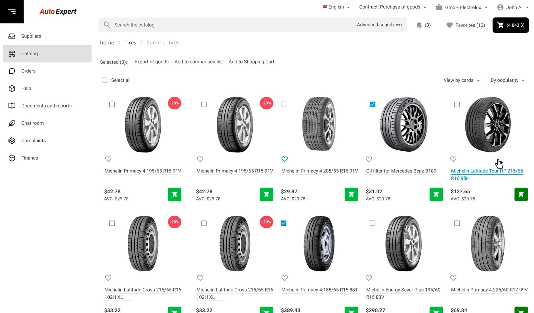Toggle the Select all checkbox
Screen dimensions: 534x313
click(x=105, y=80)
